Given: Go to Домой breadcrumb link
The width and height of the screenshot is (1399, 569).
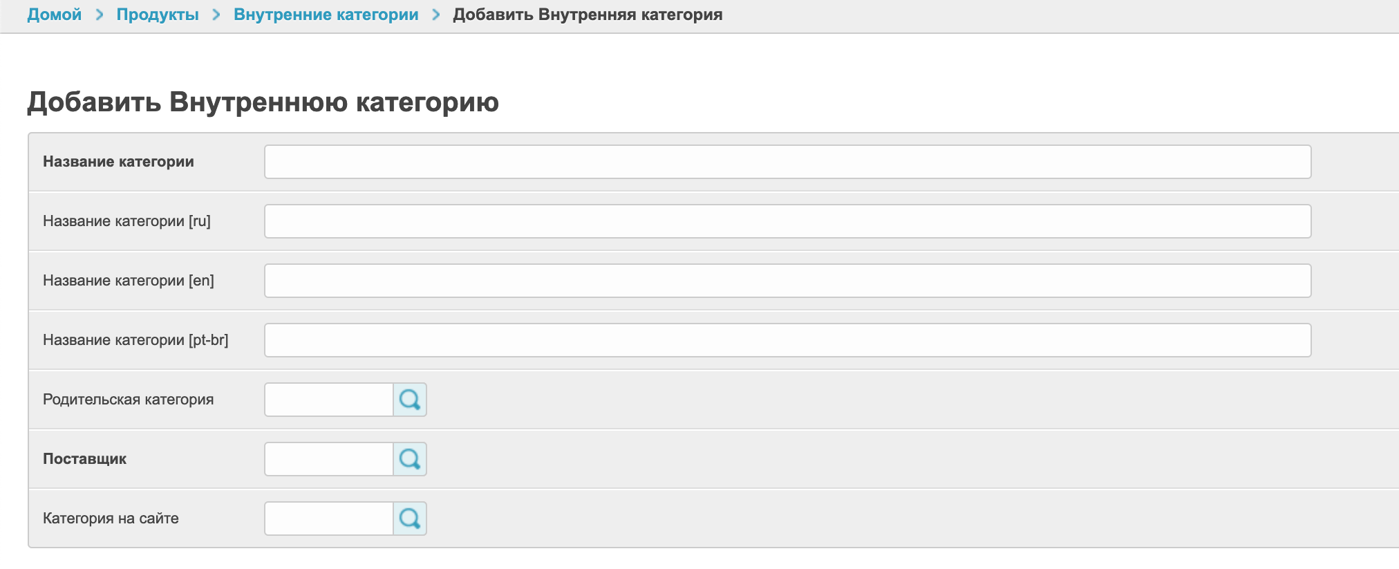Looking at the screenshot, I should coord(55,15).
